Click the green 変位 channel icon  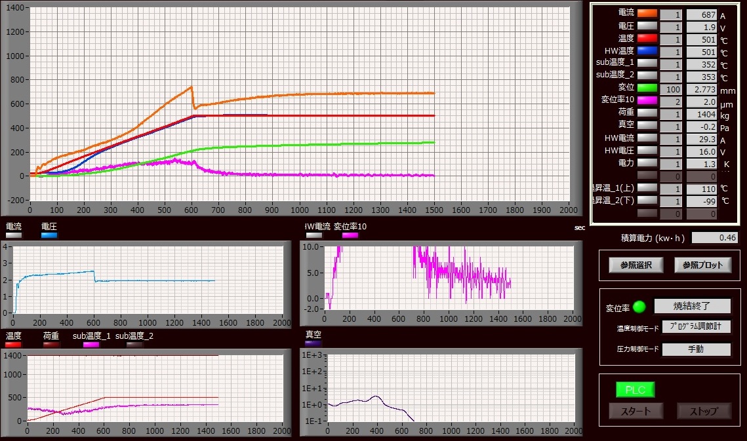(646, 87)
